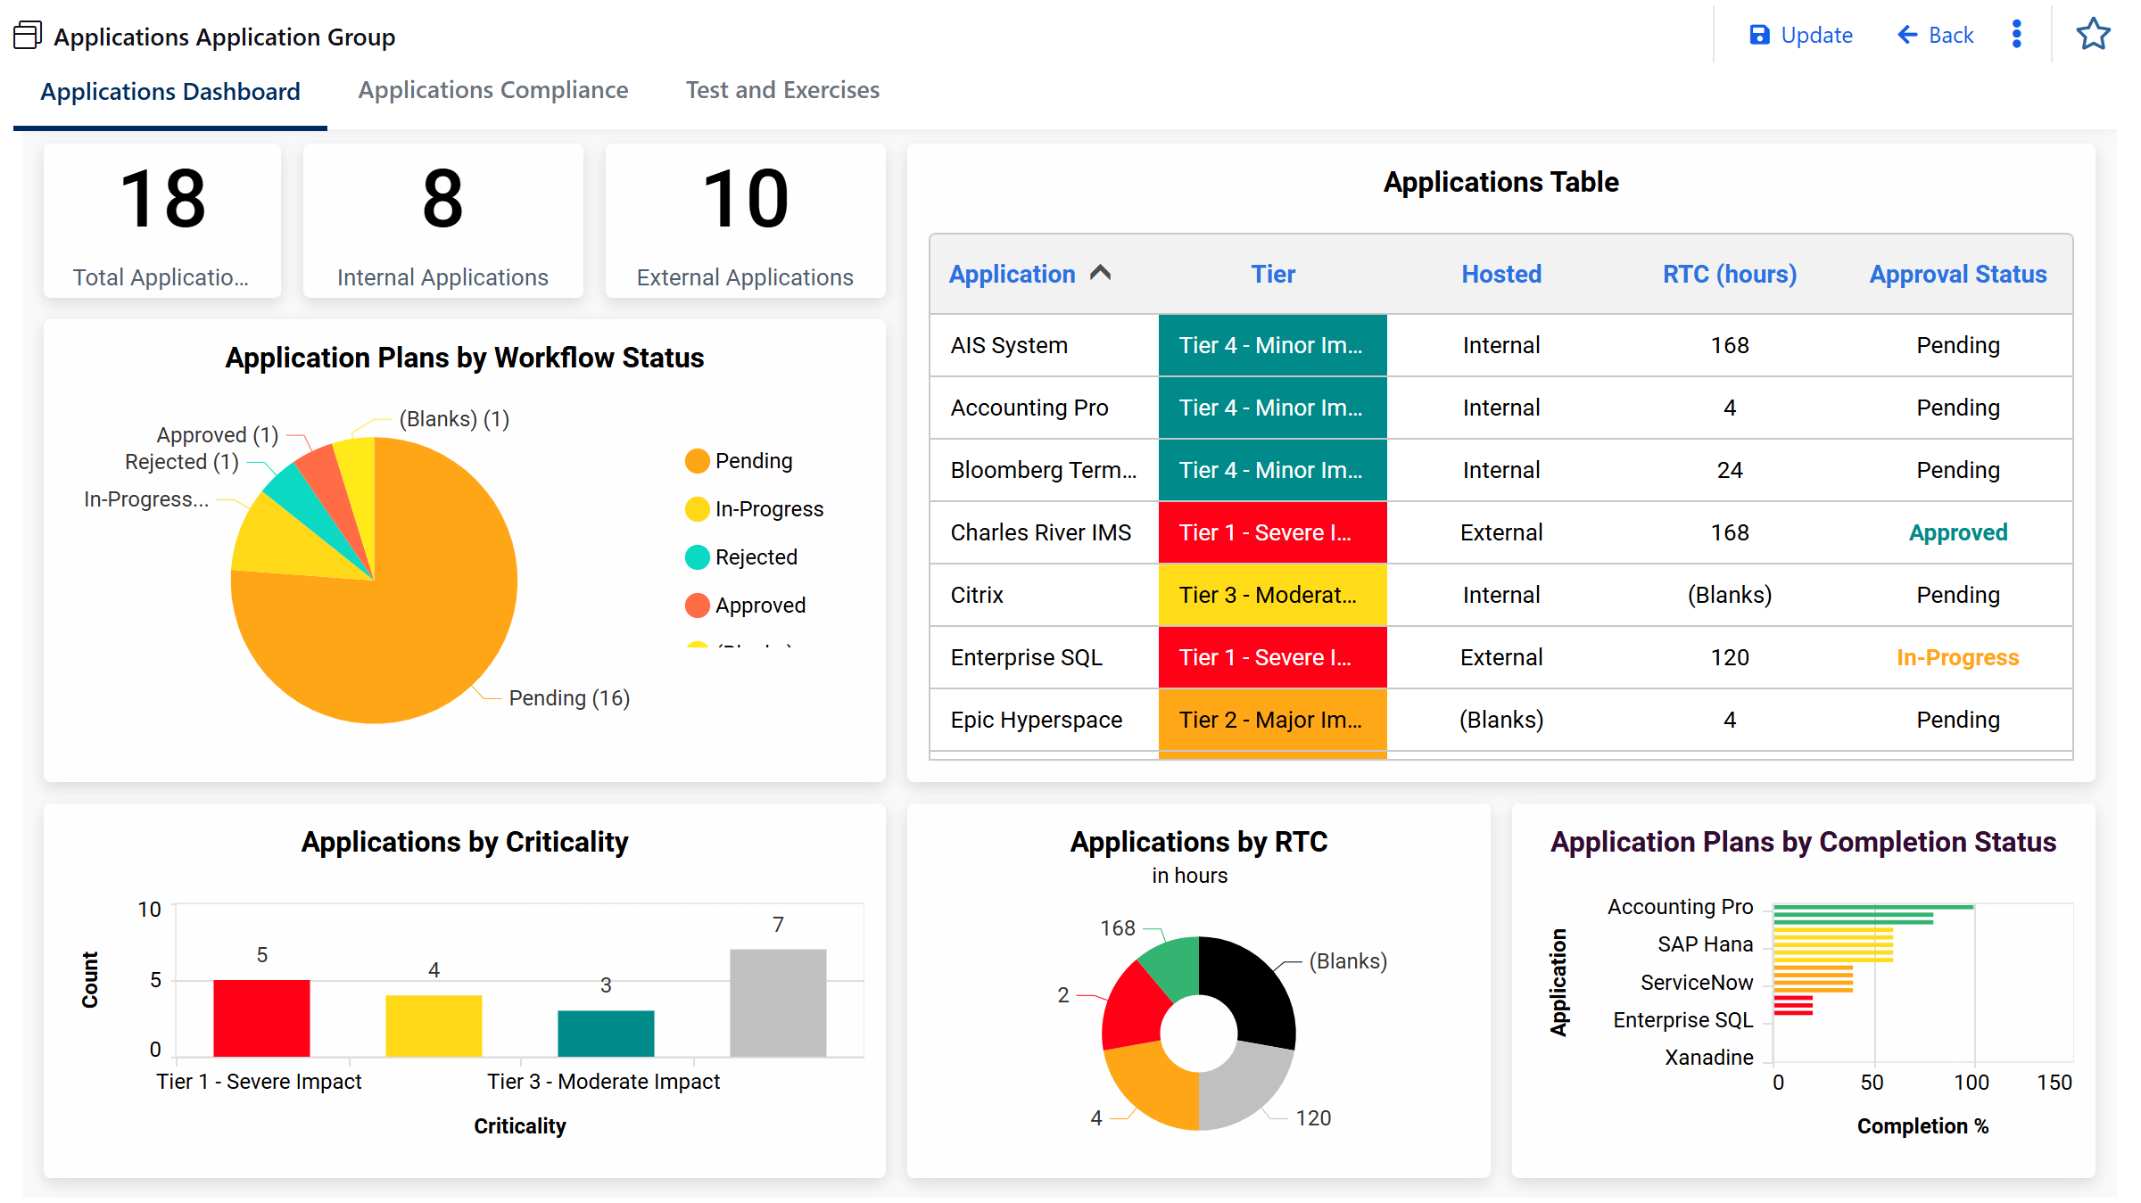The image size is (2141, 1203).
Task: Sort table by Tier column header
Action: click(1272, 275)
